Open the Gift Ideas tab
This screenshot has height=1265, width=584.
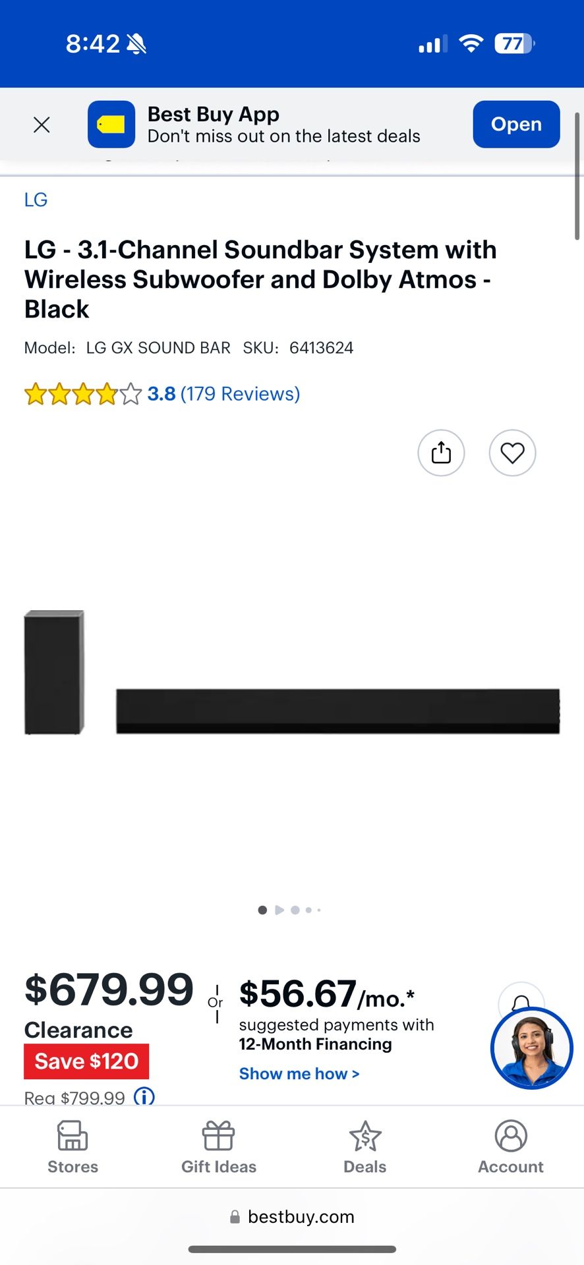[219, 1148]
